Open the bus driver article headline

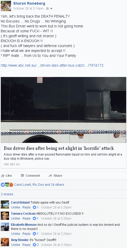[59, 148]
